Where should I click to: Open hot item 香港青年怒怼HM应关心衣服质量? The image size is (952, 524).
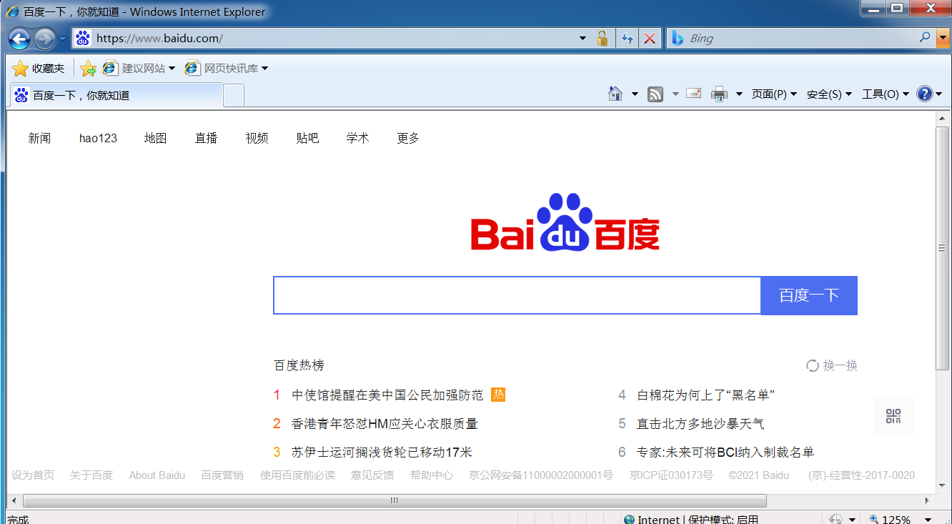tap(385, 424)
